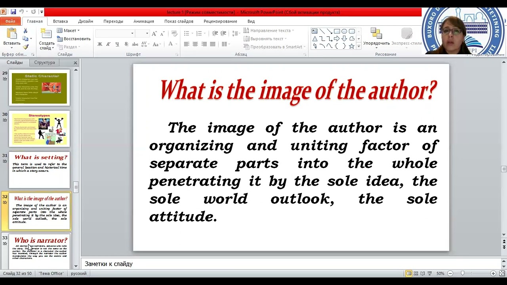The height and width of the screenshot is (285, 507).
Task: Switch to Структура outline pane tab
Action: click(44, 63)
